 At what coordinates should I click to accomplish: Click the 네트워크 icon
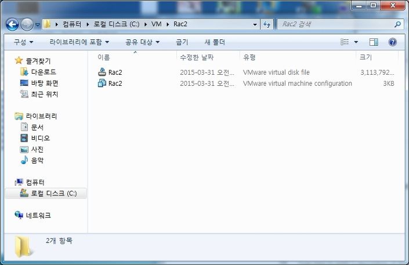tap(19, 215)
